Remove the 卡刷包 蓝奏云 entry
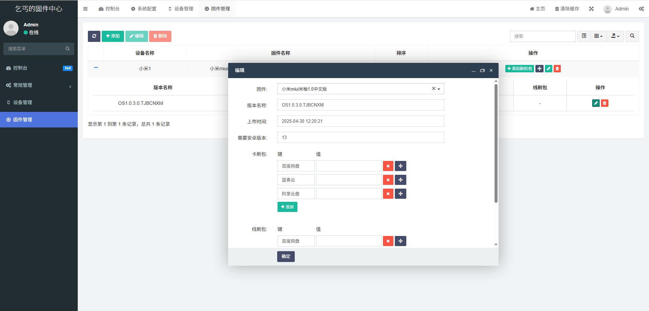 [x=388, y=180]
